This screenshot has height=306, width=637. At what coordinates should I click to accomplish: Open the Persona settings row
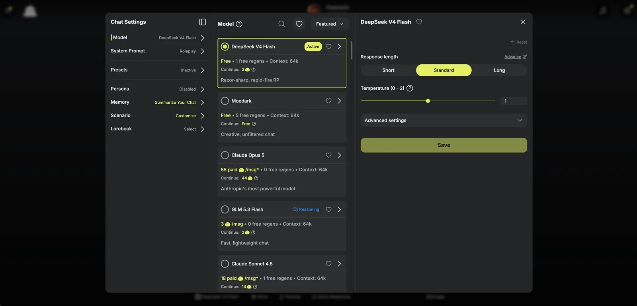point(158,89)
